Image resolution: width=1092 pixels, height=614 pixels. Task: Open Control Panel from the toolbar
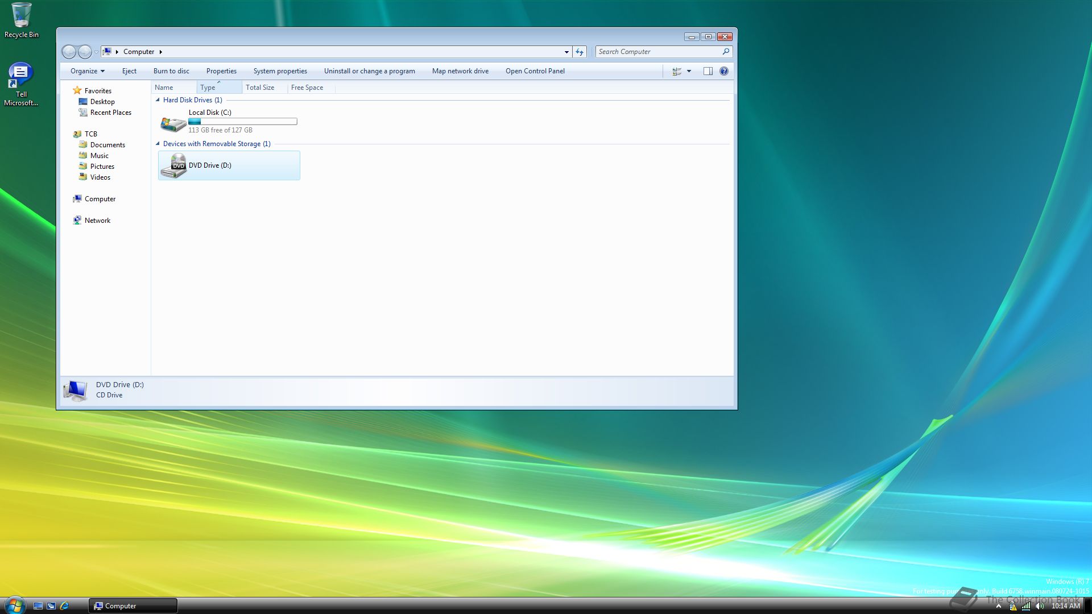pos(535,71)
